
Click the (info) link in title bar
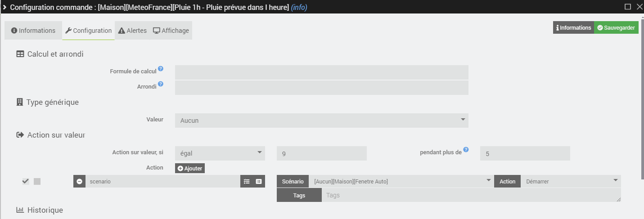pos(299,7)
